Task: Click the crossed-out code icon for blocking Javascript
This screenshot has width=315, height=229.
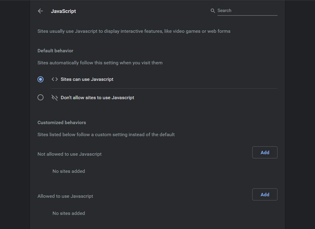Action: coord(54,98)
